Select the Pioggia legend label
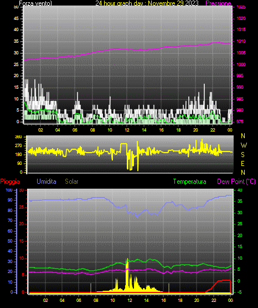The width and height of the screenshot is (258, 308). click(x=10, y=181)
